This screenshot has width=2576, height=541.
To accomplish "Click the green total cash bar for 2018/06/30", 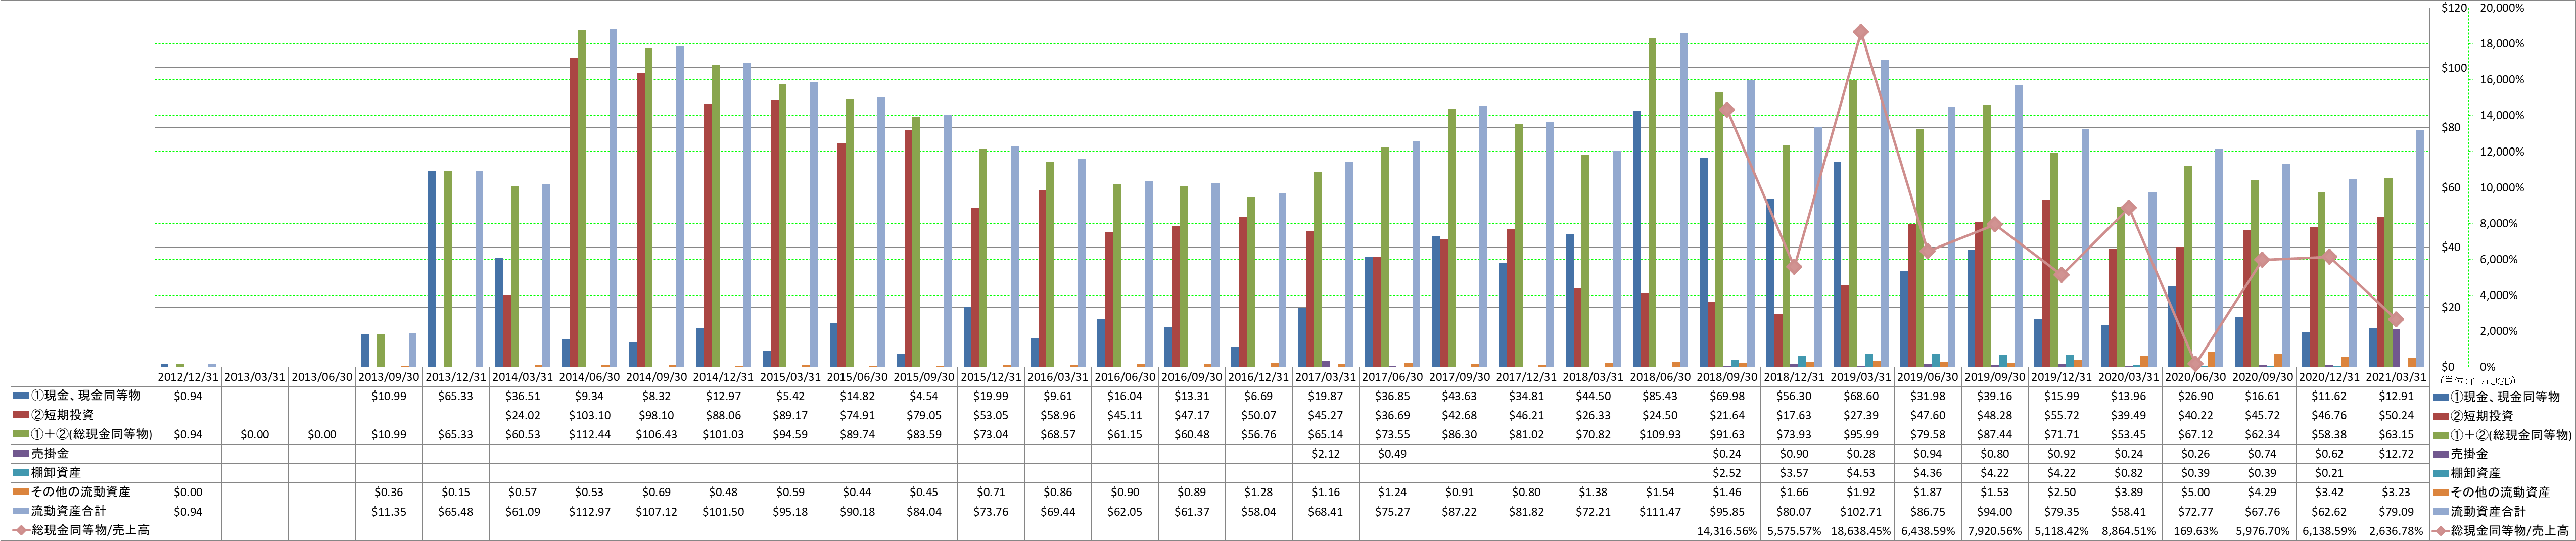I will pyautogui.click(x=1652, y=202).
